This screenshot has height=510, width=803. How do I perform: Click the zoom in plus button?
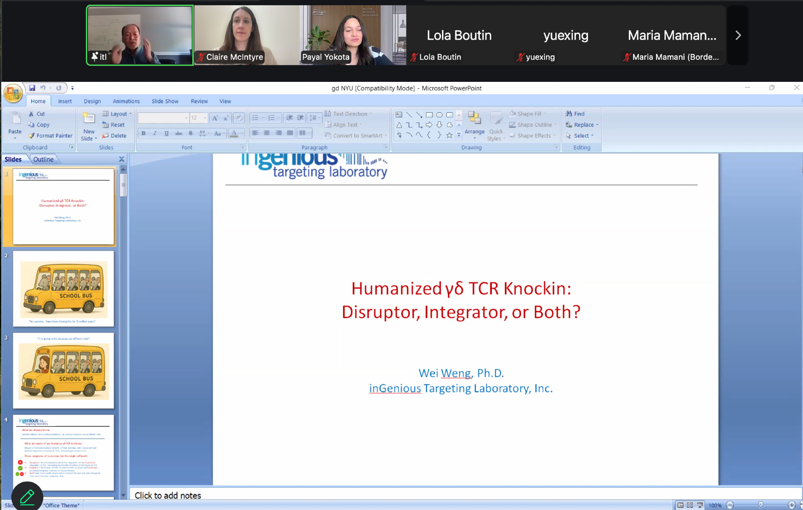point(791,505)
